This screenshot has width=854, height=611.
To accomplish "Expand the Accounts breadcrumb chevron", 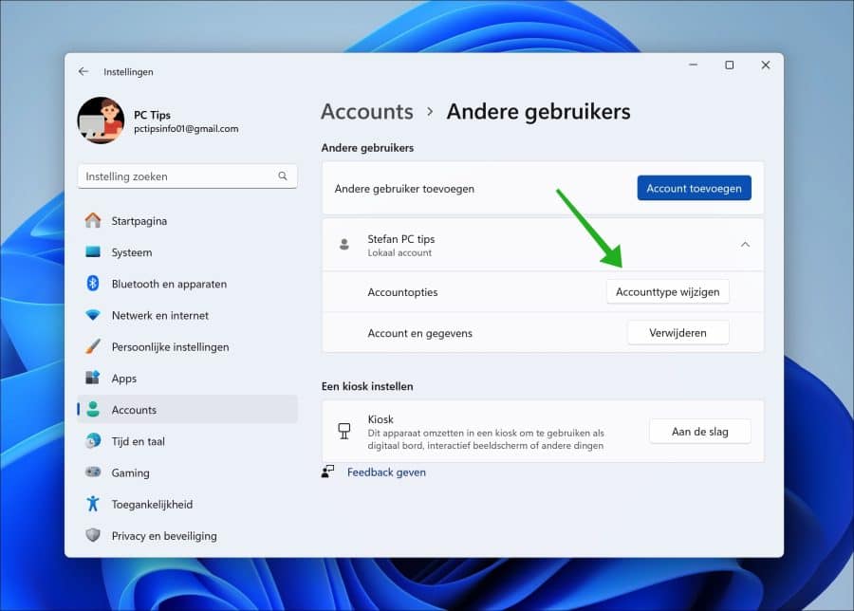I will tap(430, 111).
